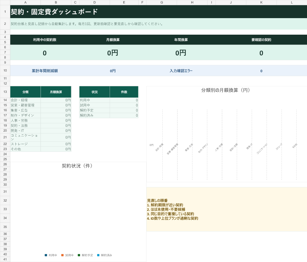Click the 月額換算 KPI header
Screen dimensions: 307x262
[113, 40]
